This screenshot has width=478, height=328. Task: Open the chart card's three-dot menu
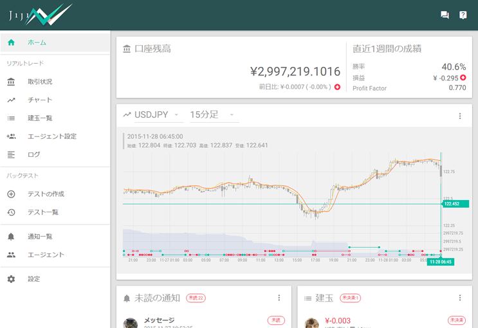click(460, 116)
